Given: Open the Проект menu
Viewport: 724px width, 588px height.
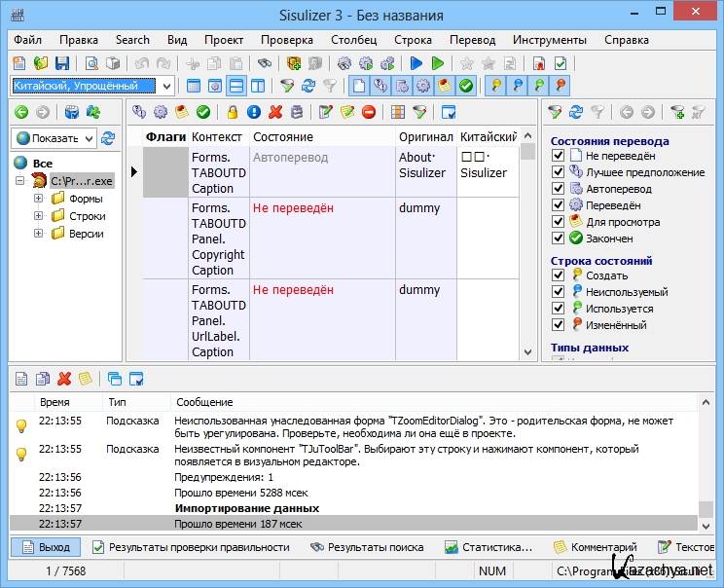Looking at the screenshot, I should coord(224,40).
